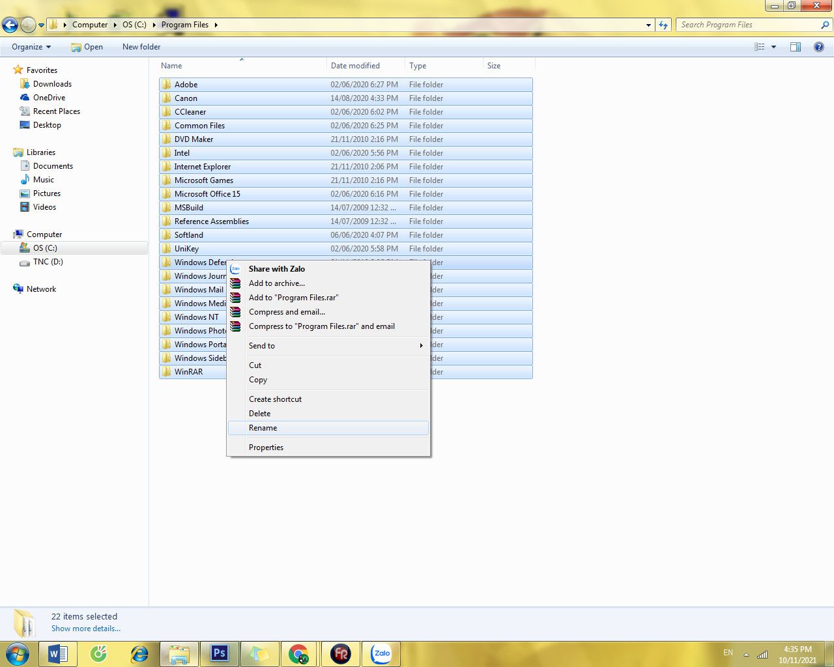This screenshot has width=834, height=667.
Task: Open OneDrive in the navigation pane
Action: tap(49, 98)
